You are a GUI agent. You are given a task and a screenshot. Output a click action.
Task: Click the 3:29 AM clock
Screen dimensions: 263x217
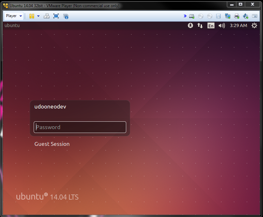click(x=238, y=25)
